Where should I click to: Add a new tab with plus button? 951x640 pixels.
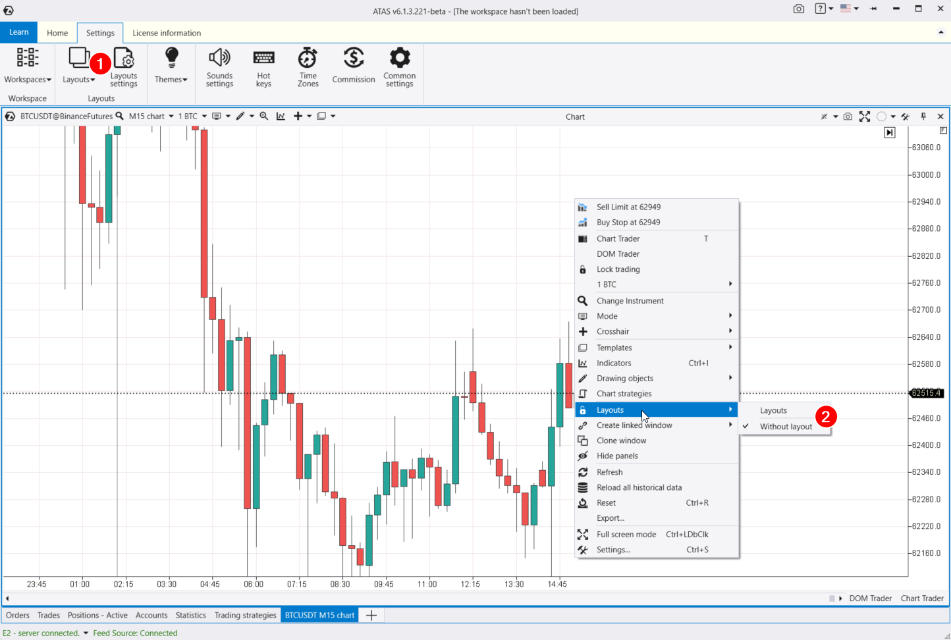371,615
